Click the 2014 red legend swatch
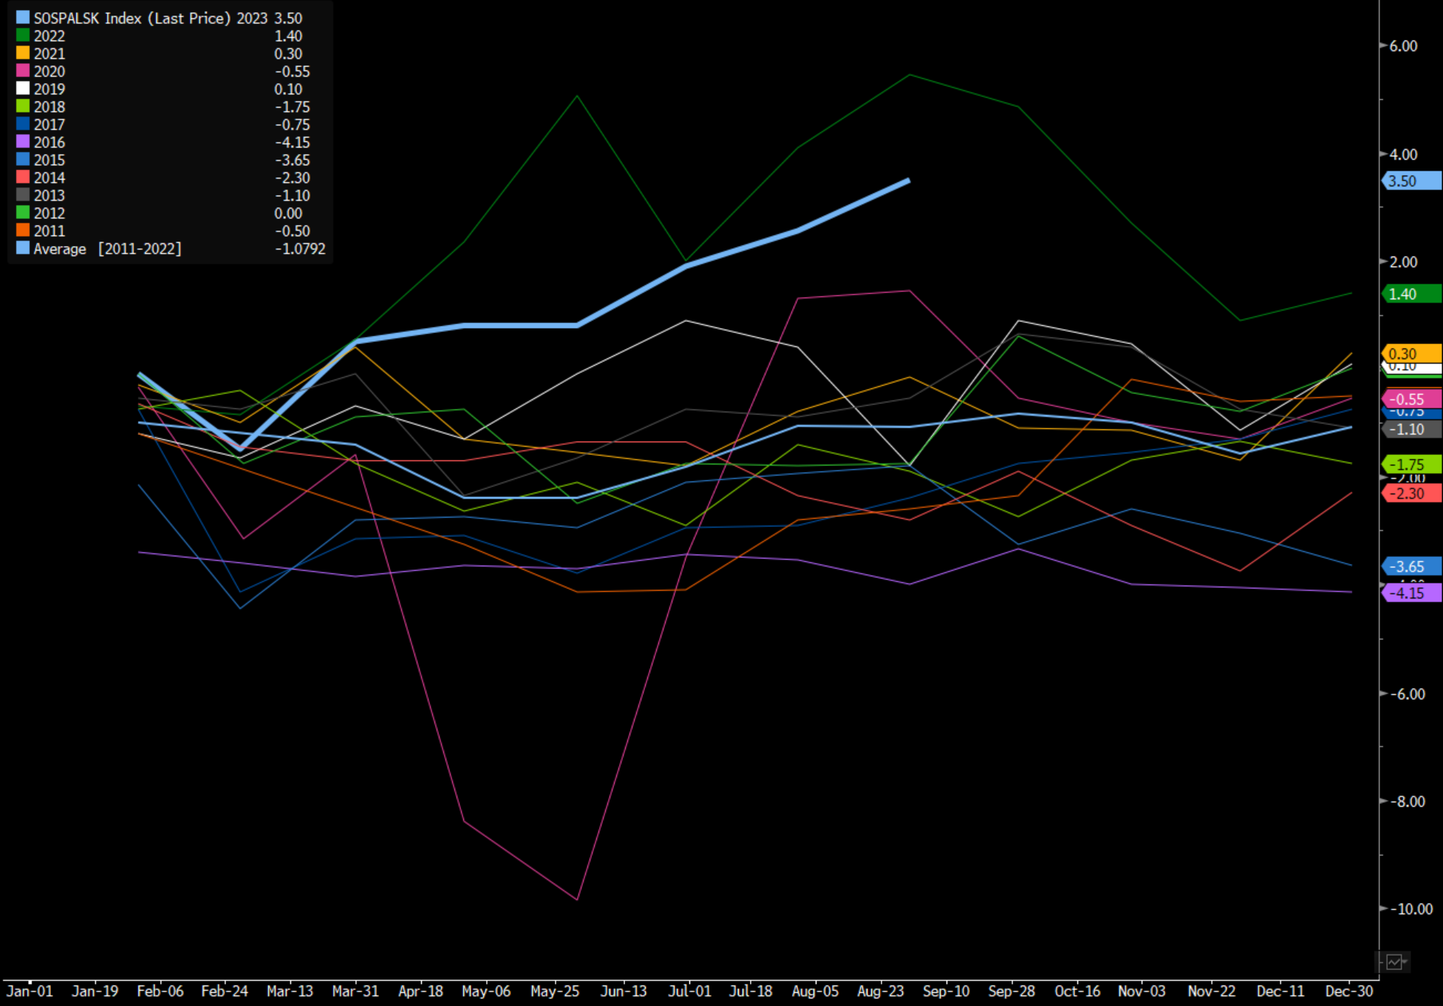The height and width of the screenshot is (1006, 1443). [x=23, y=177]
